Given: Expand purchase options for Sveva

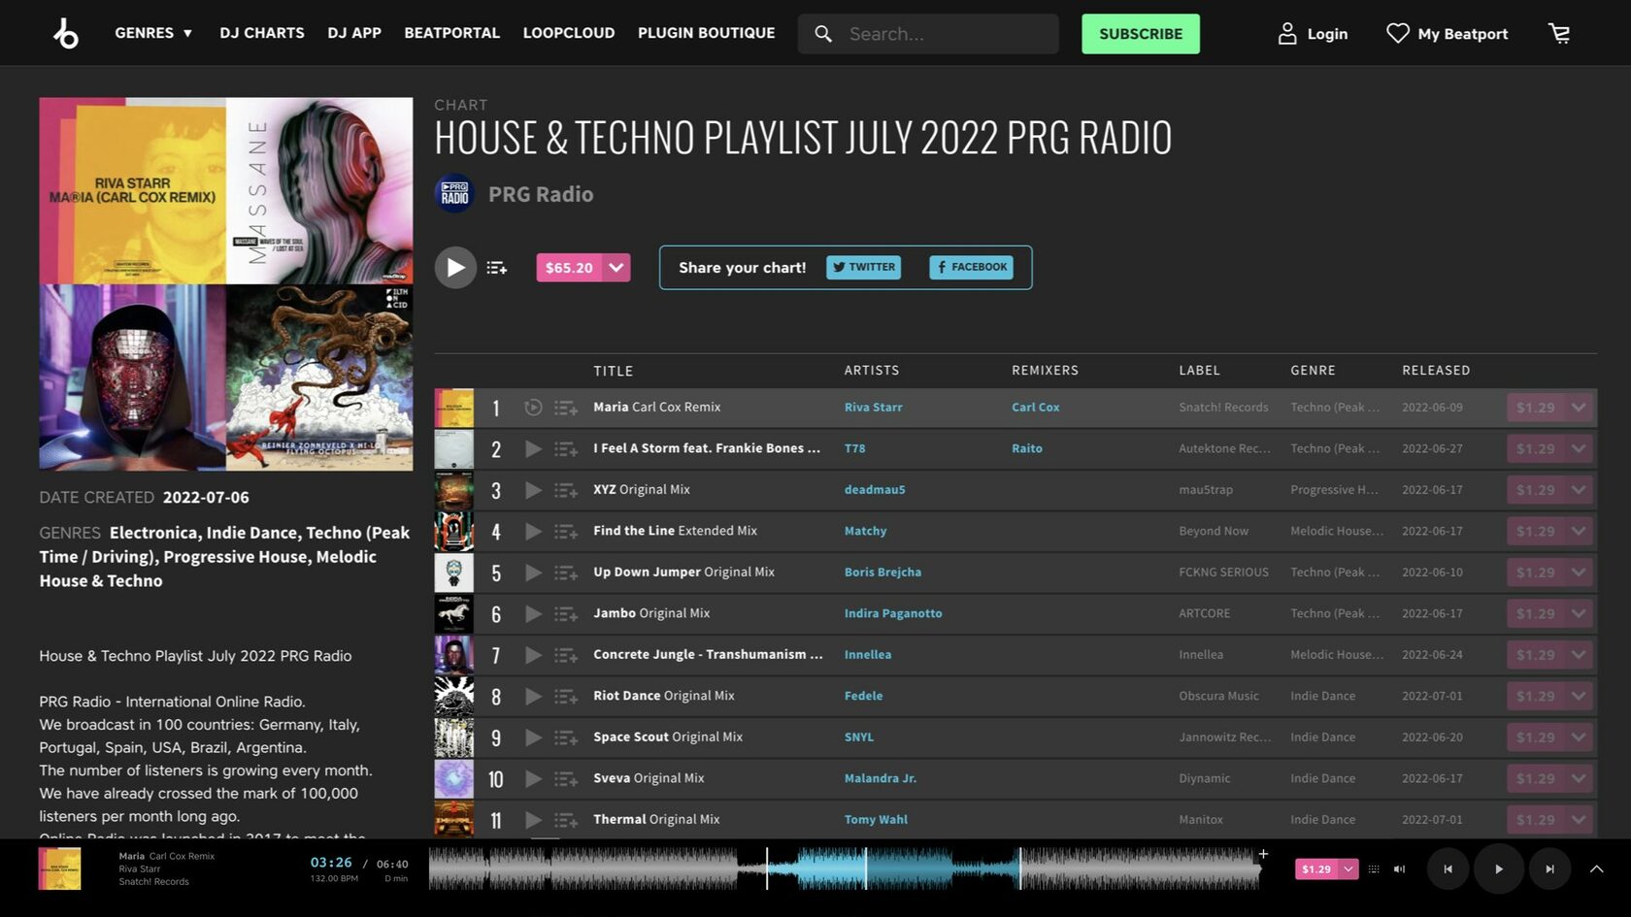Looking at the screenshot, I should 1579,778.
